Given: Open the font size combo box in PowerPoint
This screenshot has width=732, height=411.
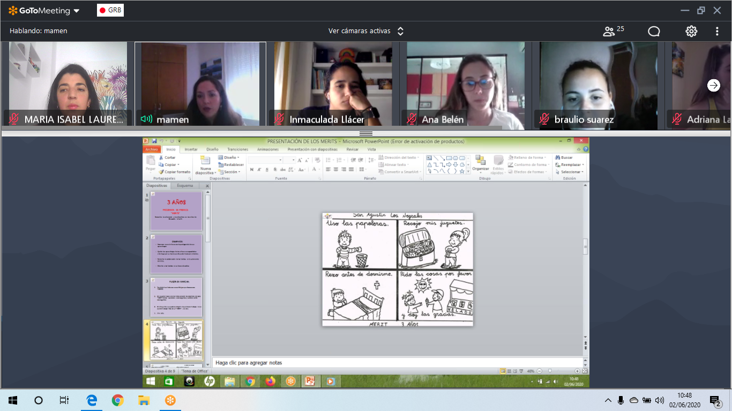Looking at the screenshot, I should (289, 160).
